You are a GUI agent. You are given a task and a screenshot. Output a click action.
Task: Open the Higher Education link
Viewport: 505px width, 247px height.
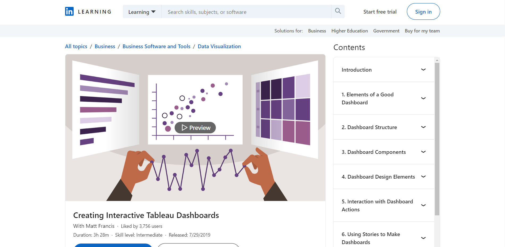pos(350,31)
